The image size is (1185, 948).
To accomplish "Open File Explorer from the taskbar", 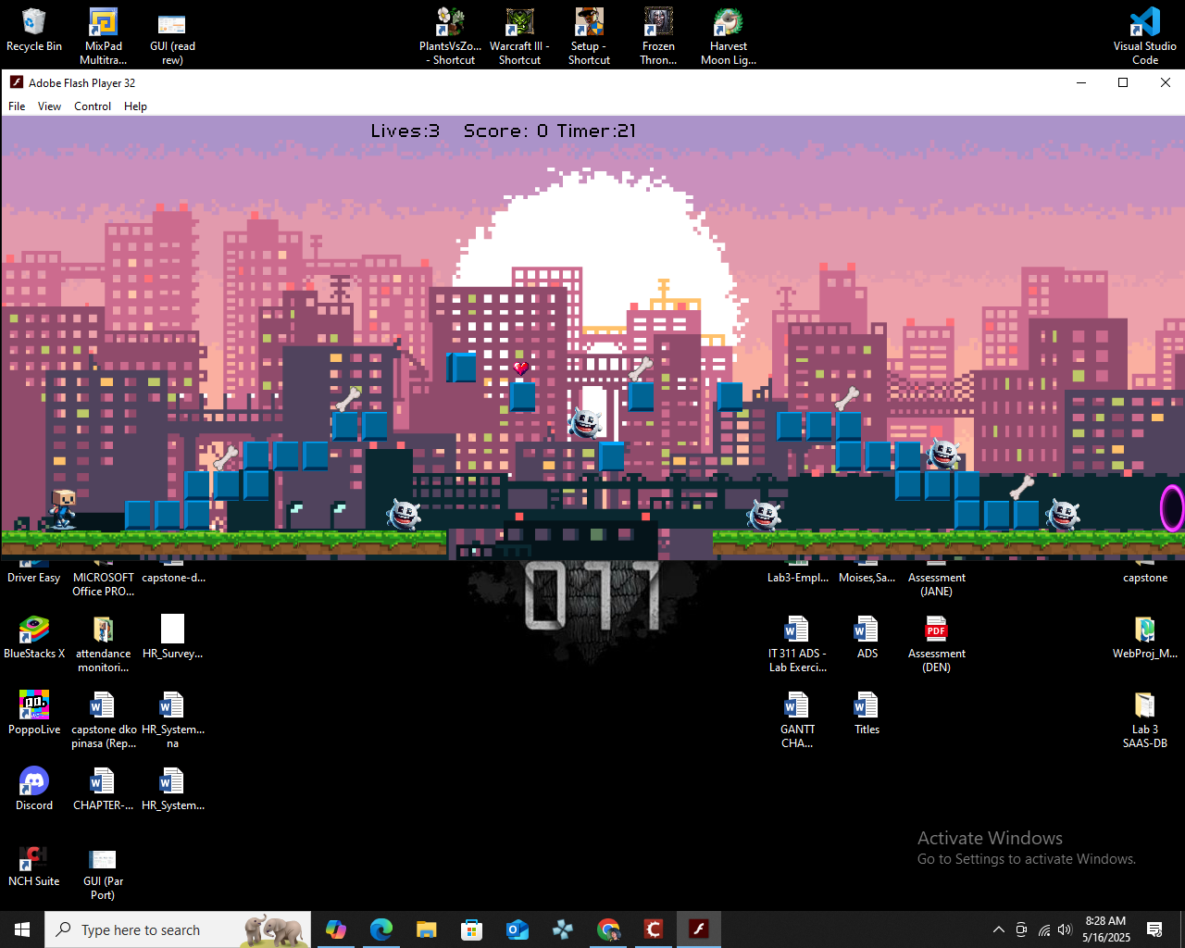I will point(426,929).
